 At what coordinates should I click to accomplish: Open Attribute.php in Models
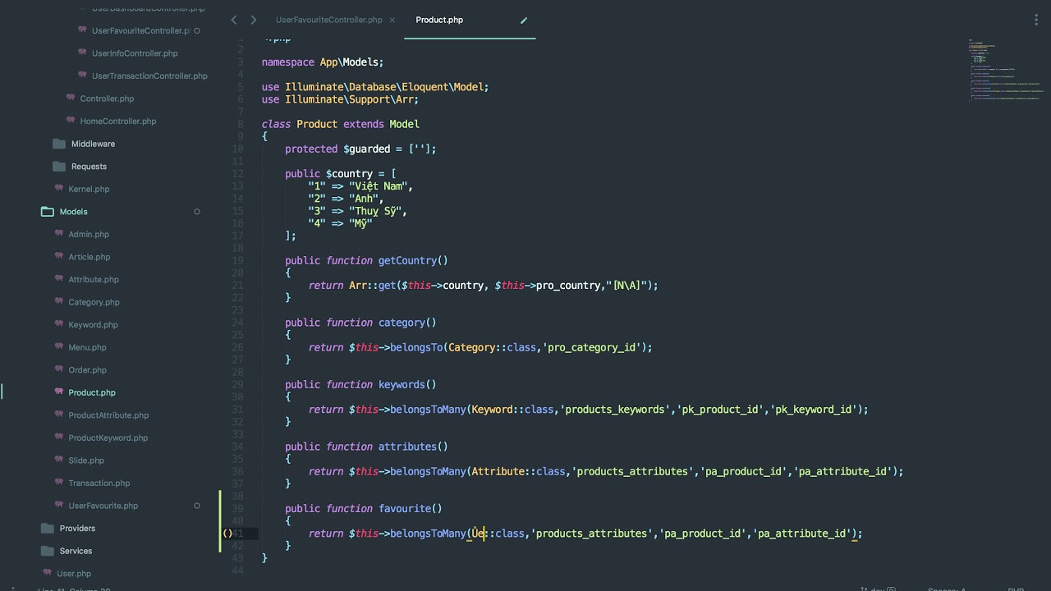click(x=94, y=279)
